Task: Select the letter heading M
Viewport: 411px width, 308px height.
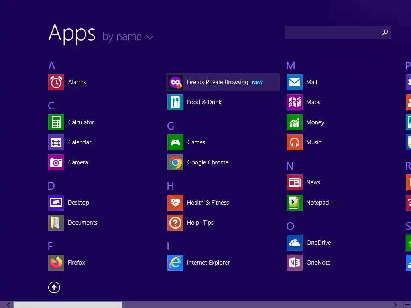Action: tap(291, 66)
